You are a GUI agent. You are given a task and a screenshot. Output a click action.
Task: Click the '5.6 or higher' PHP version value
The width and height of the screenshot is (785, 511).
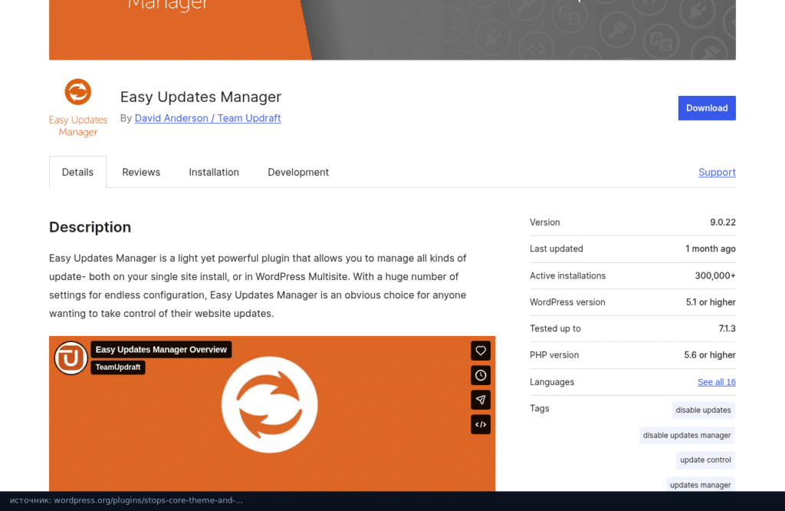click(x=709, y=355)
